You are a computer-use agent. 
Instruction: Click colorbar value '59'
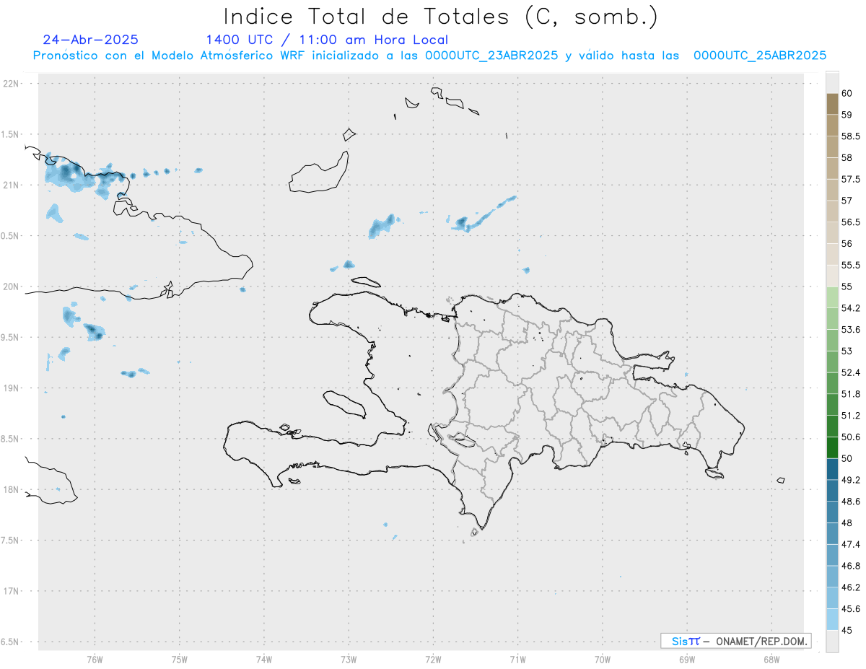click(x=847, y=115)
